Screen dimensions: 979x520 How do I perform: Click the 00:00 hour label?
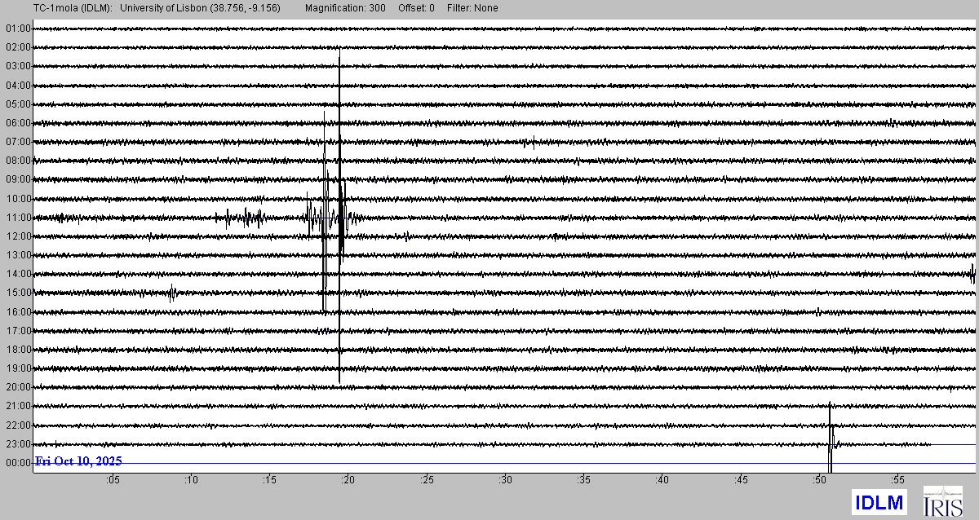tap(18, 463)
